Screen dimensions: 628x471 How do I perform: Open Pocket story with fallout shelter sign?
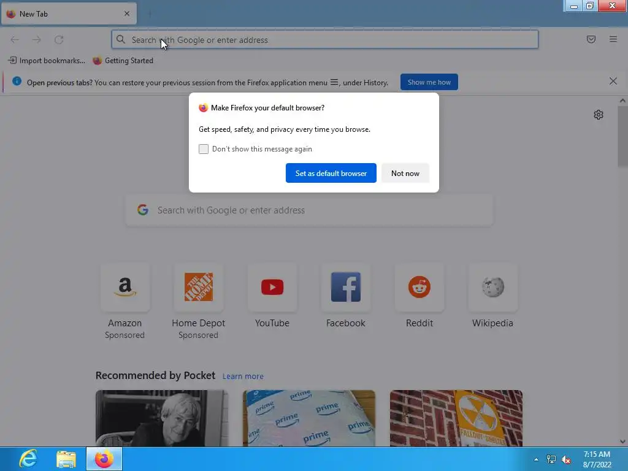[x=456, y=418]
